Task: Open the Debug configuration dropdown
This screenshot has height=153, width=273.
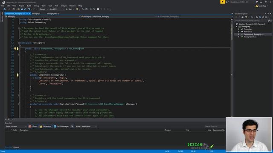Action: coord(43,9)
